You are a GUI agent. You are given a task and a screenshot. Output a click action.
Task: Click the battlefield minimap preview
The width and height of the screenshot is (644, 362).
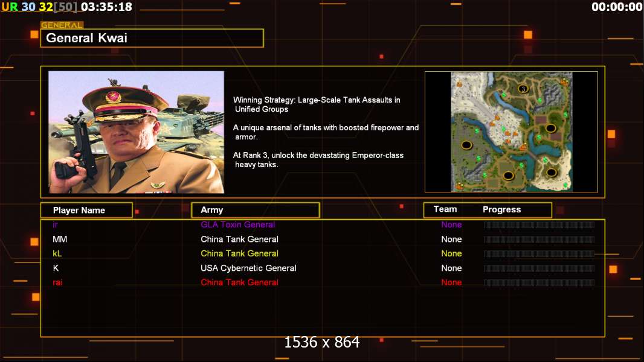511,132
